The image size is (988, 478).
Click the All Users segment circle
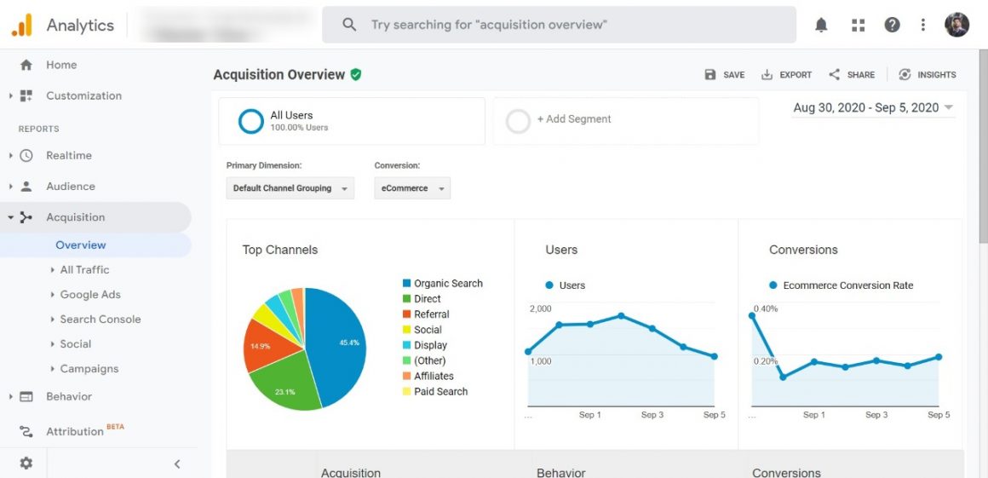250,121
